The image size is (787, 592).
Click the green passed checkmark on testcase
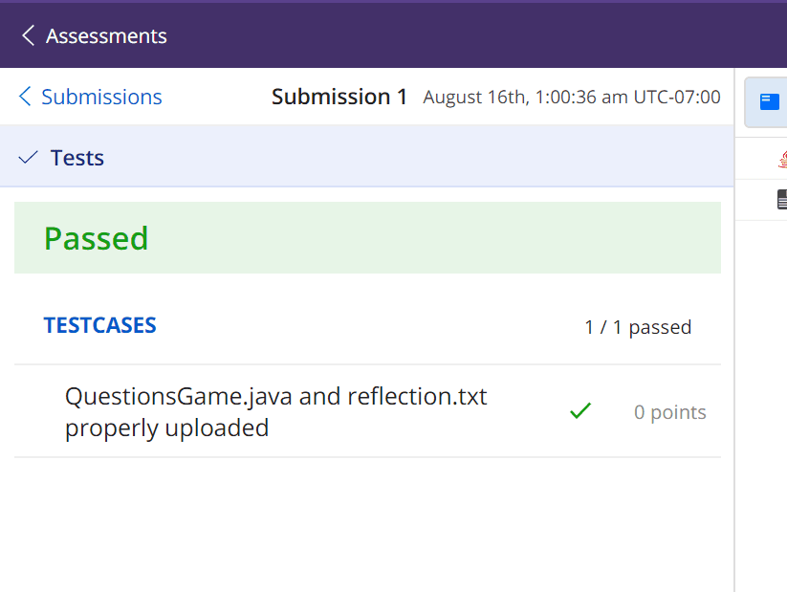(x=580, y=410)
